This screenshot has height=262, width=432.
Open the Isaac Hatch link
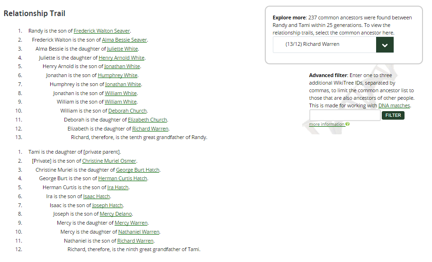click(x=97, y=196)
